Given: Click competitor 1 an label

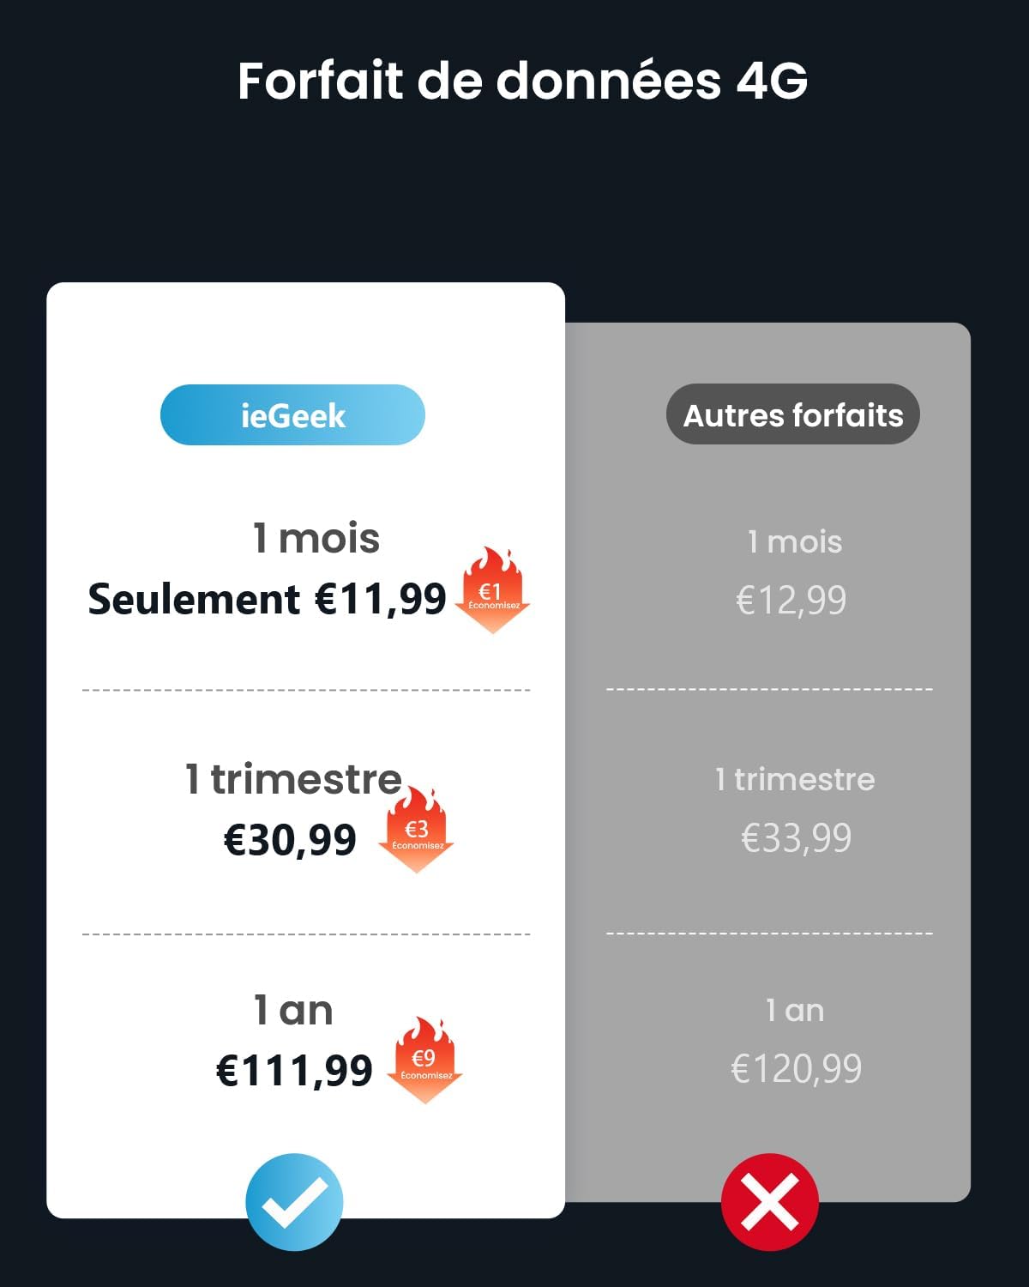Looking at the screenshot, I should click(x=795, y=1010).
